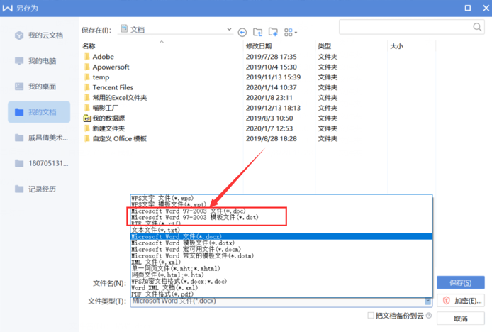Click date 2019/7/28 17:35 cell
This screenshot has width=492, height=332.
tap(271, 57)
